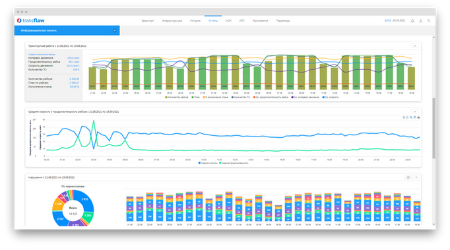Click home reset icon on speed chart
Screen dimensions: 450x250
point(418,117)
